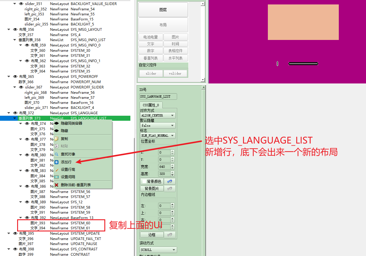
Task: Click the 宽度 value field showing 640
Action: (164, 167)
